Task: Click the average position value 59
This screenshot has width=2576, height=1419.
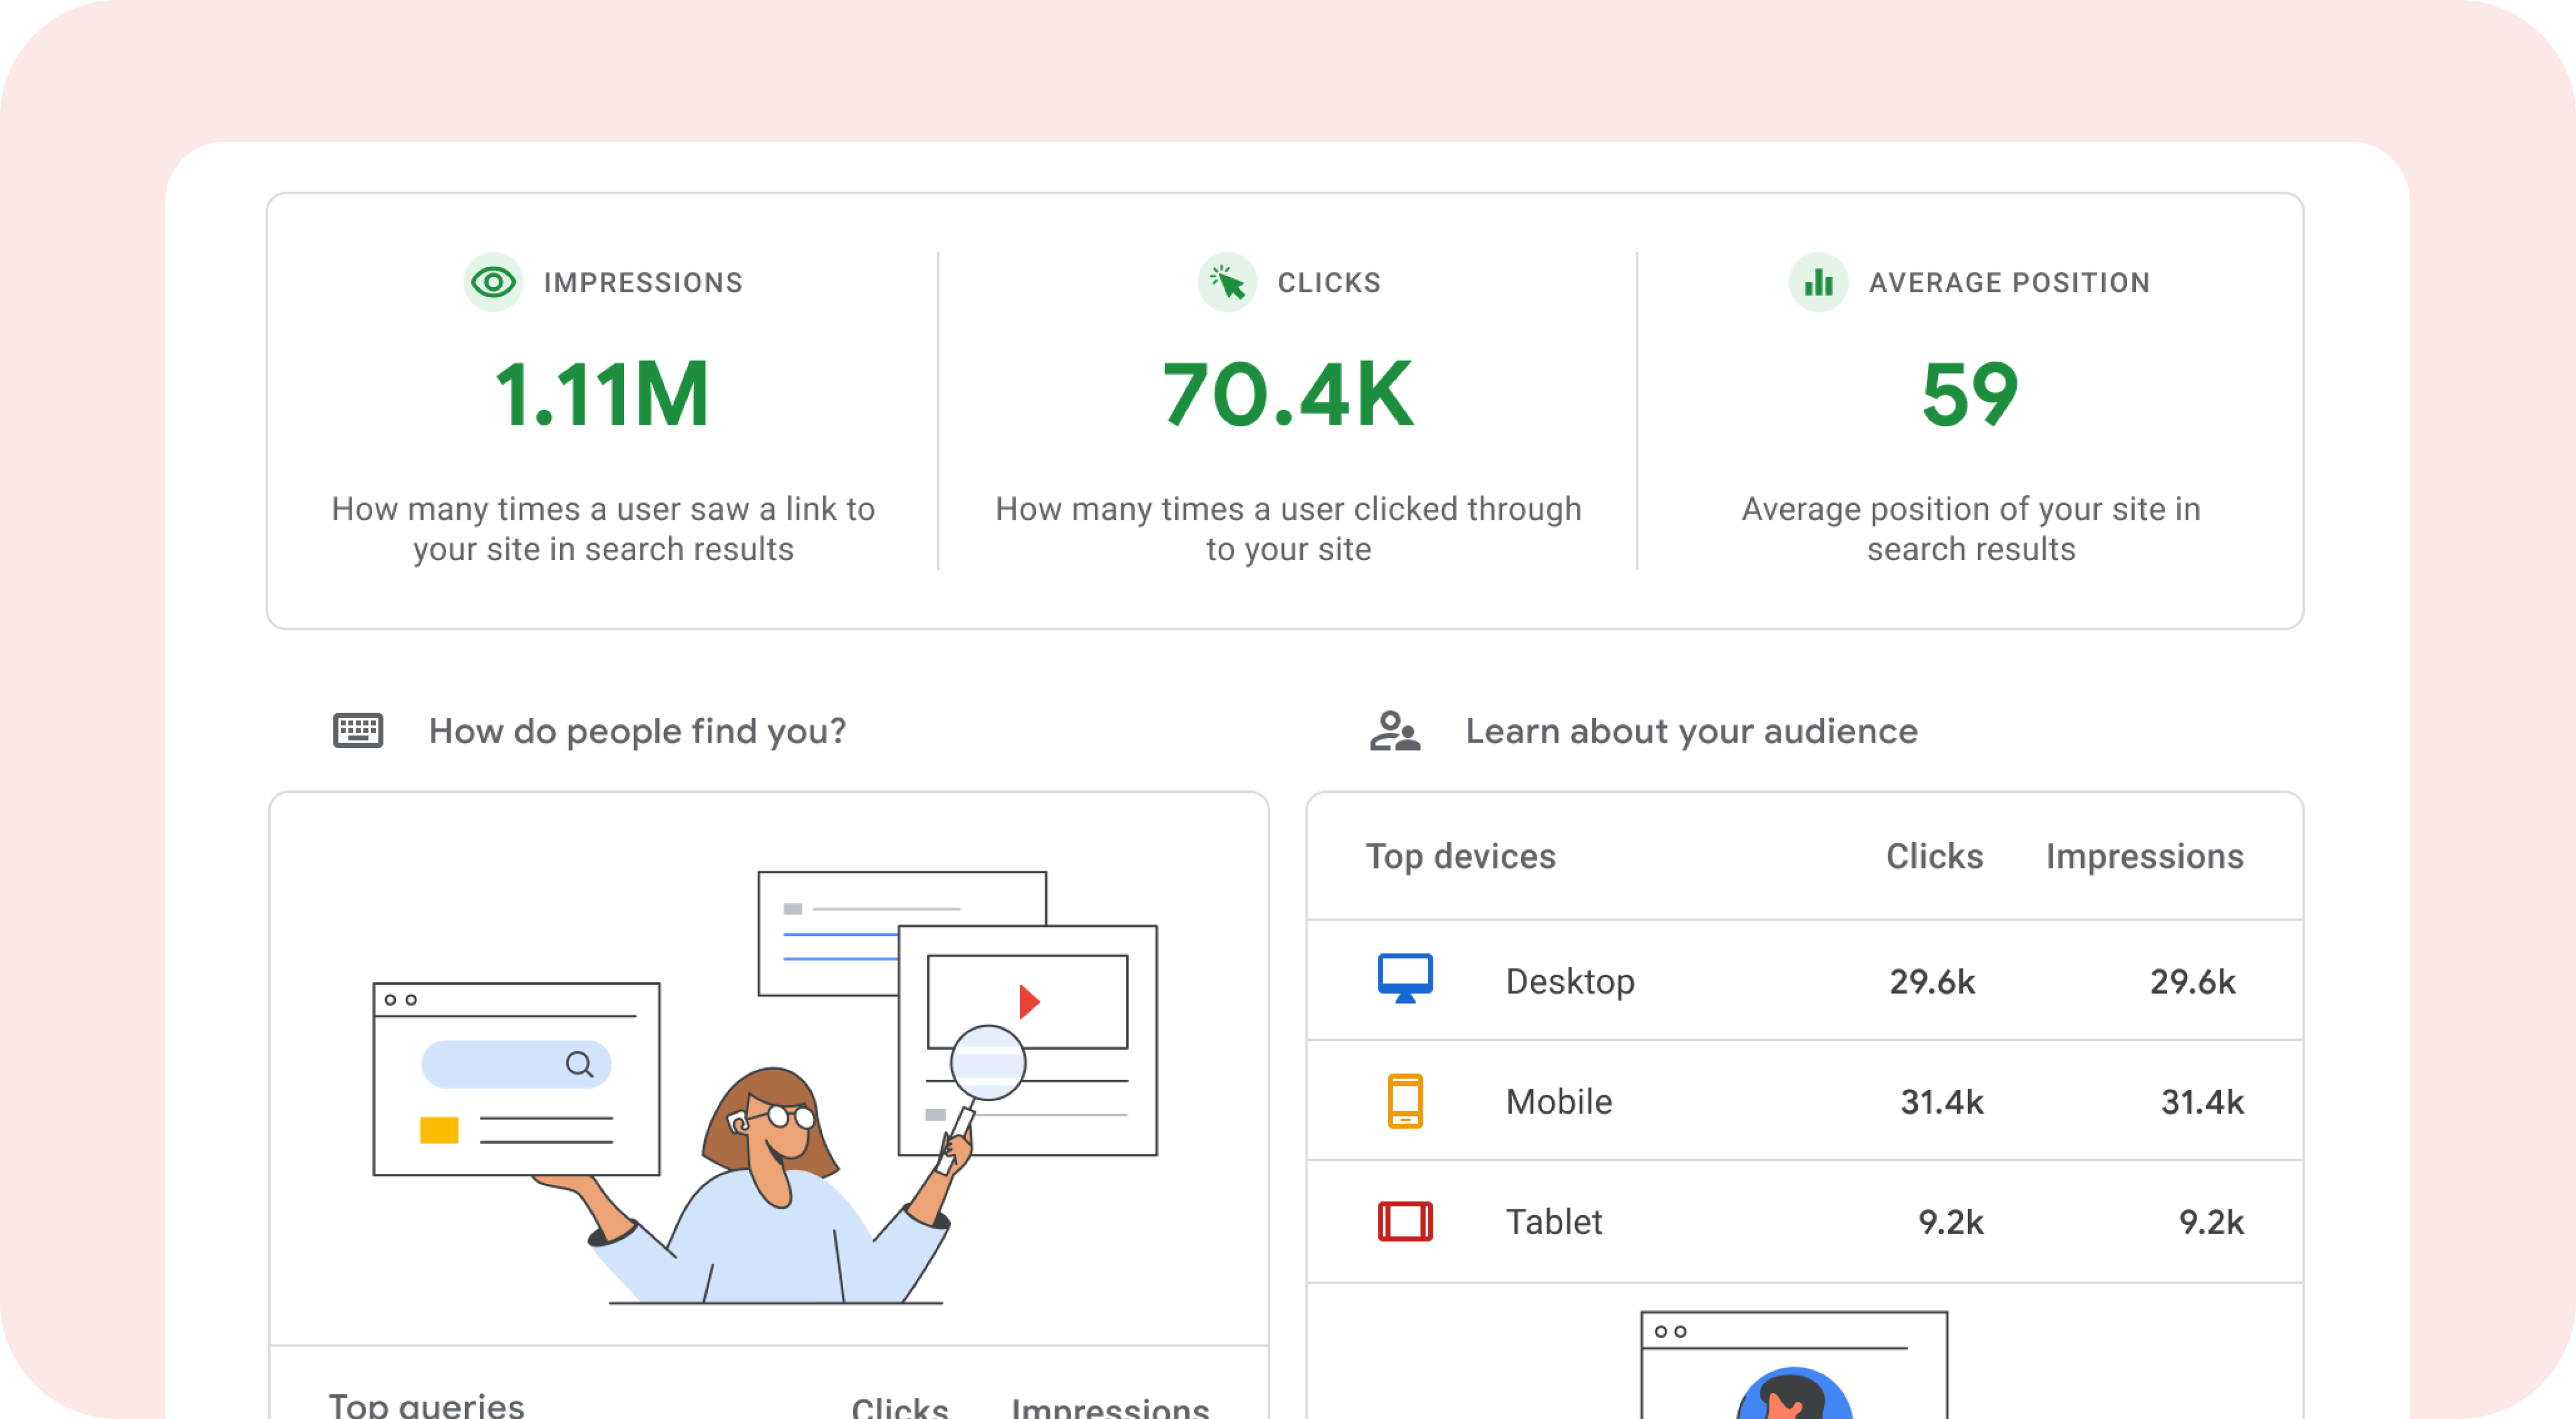Action: (1970, 394)
